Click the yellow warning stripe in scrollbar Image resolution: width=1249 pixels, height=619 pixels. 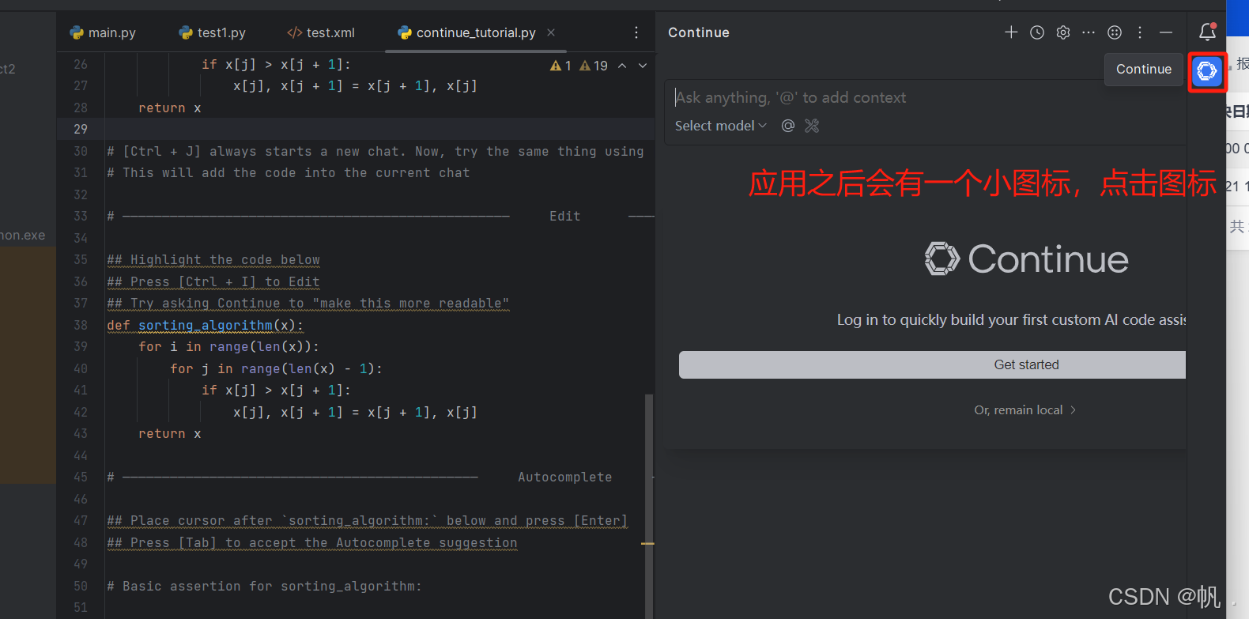[647, 544]
